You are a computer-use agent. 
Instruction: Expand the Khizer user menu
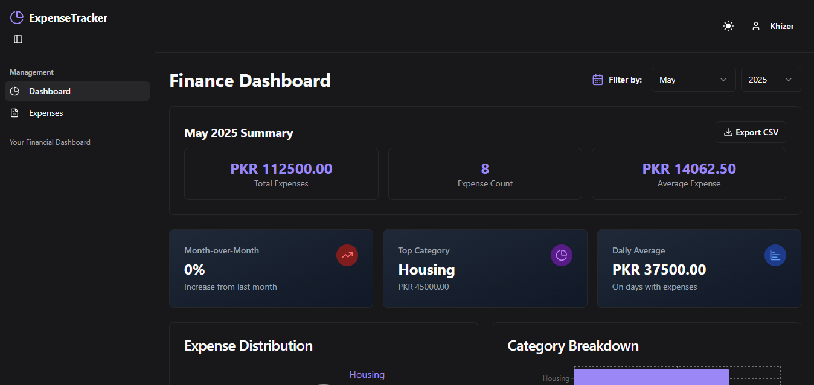pyautogui.click(x=781, y=26)
